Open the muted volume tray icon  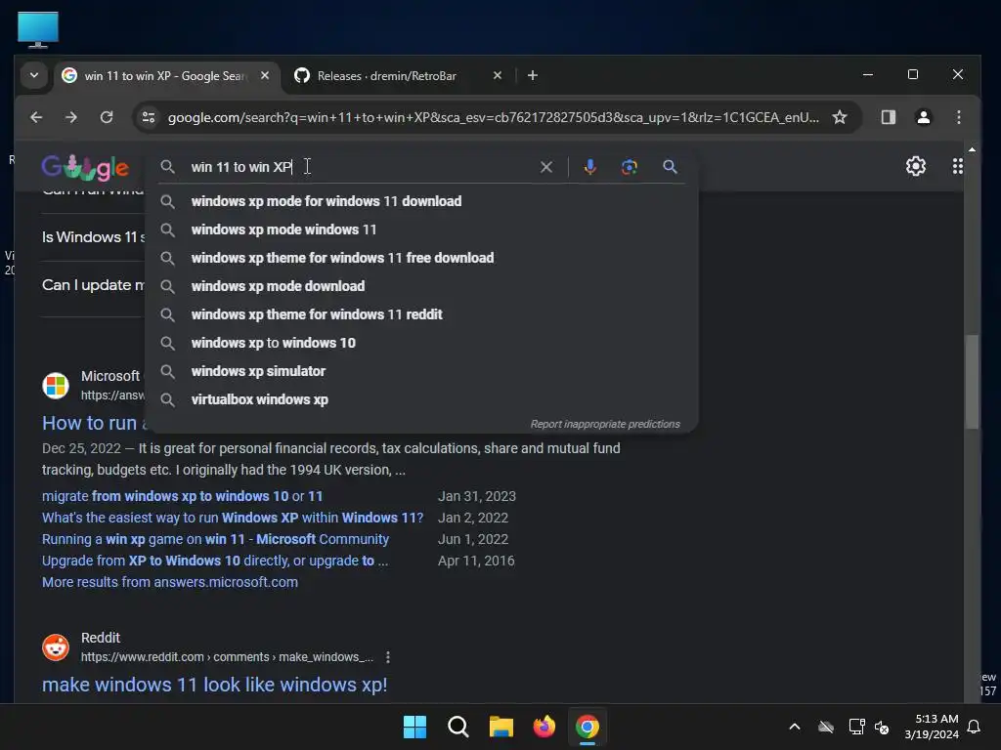pyautogui.click(x=882, y=727)
